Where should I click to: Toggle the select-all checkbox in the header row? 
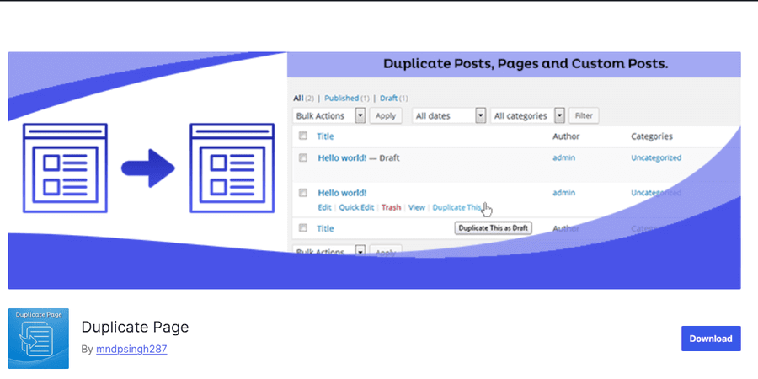click(303, 136)
